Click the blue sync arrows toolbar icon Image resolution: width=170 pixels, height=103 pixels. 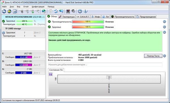point(56,11)
